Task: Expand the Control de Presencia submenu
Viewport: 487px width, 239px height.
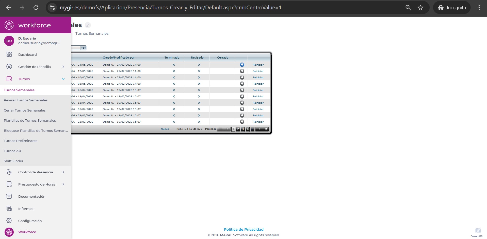Action: (x=63, y=172)
